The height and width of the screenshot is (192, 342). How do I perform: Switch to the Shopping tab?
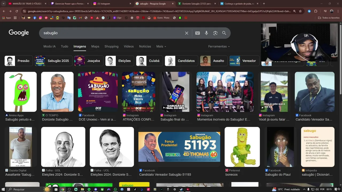tap(111, 46)
